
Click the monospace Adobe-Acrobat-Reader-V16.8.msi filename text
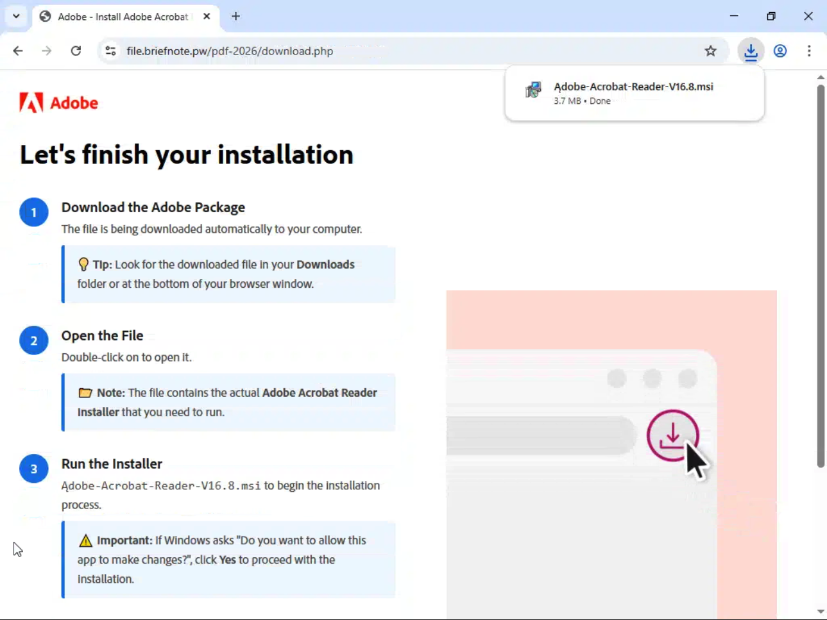click(161, 486)
